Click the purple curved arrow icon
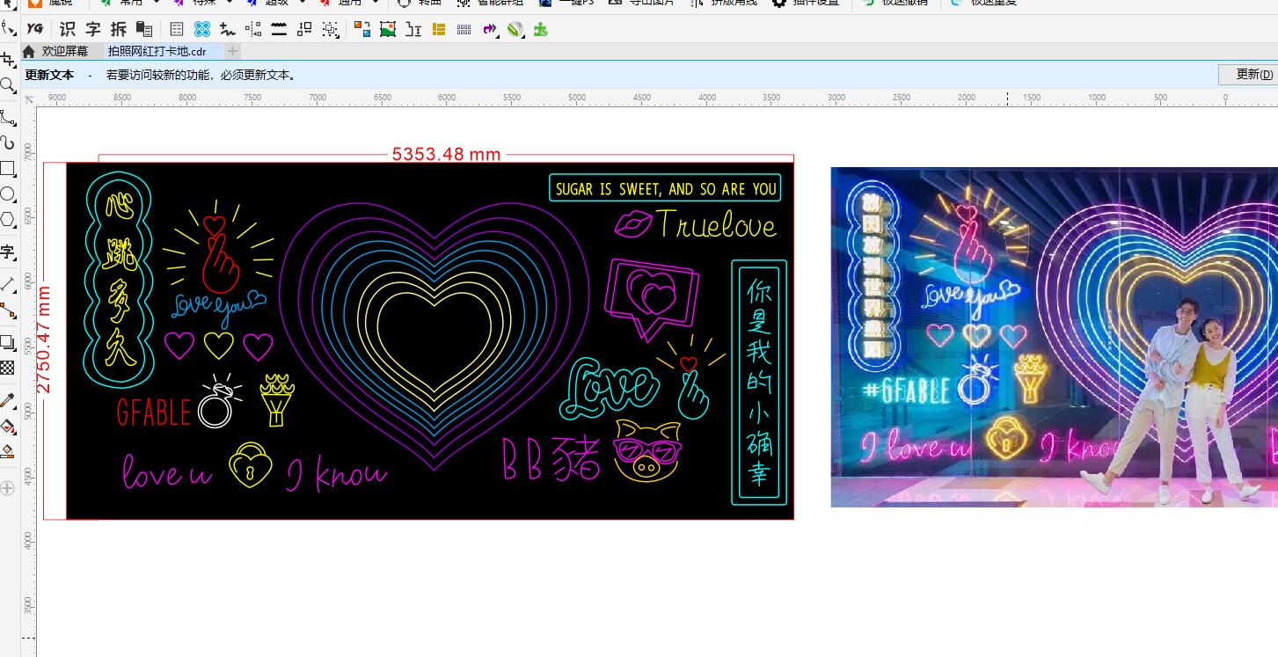The height and width of the screenshot is (657, 1278). (488, 29)
